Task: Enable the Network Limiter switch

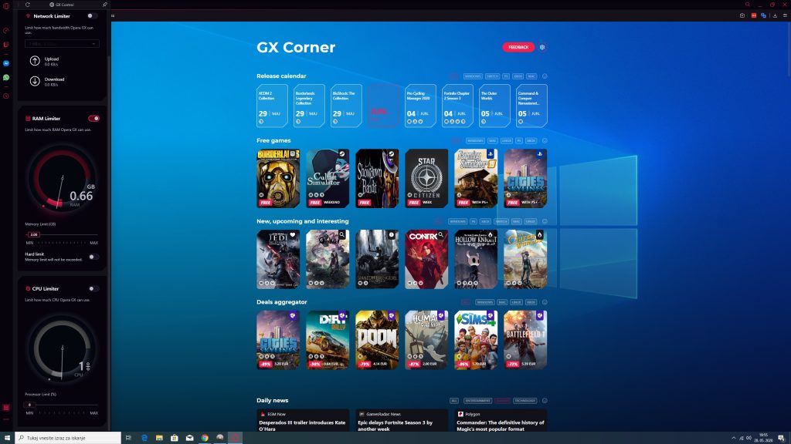Action: (x=92, y=16)
